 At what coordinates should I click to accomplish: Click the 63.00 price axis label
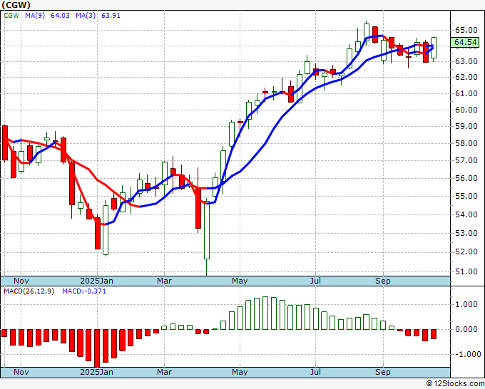[x=466, y=61]
